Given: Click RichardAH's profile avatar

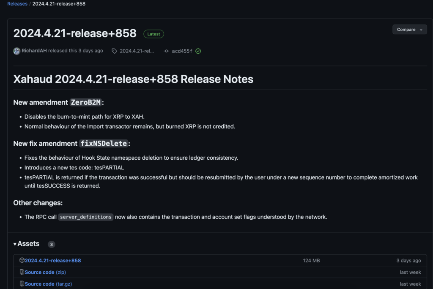Looking at the screenshot, I should coord(17,51).
